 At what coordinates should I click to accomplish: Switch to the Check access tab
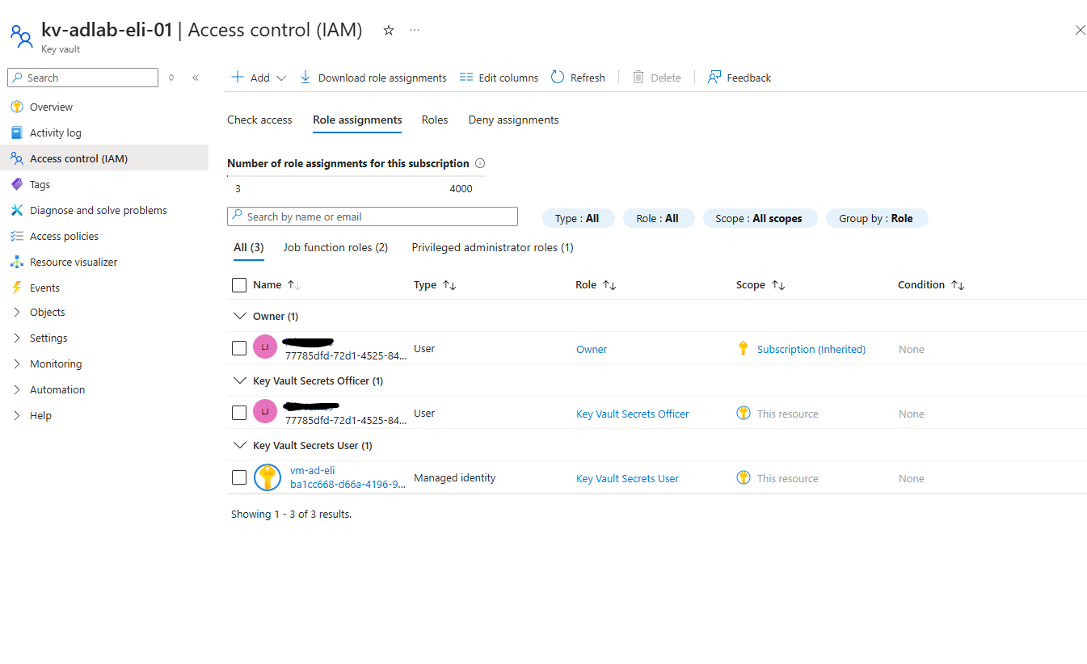259,120
